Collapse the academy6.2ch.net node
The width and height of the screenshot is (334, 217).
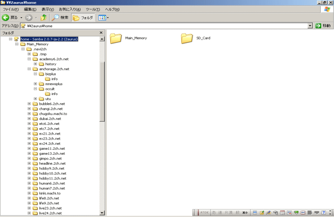tap(29, 59)
